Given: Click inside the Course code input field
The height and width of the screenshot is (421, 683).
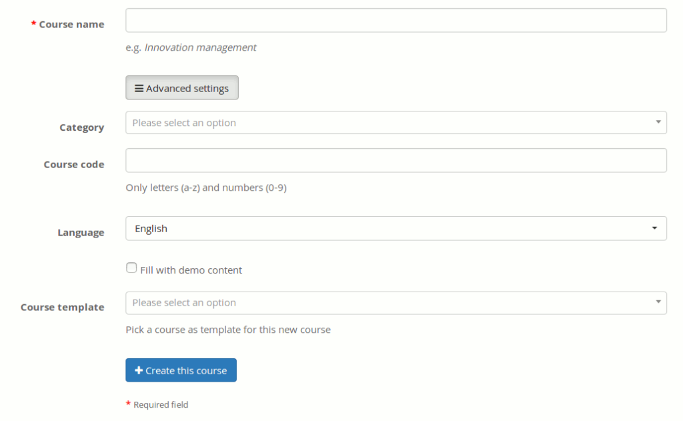Looking at the screenshot, I should (396, 160).
